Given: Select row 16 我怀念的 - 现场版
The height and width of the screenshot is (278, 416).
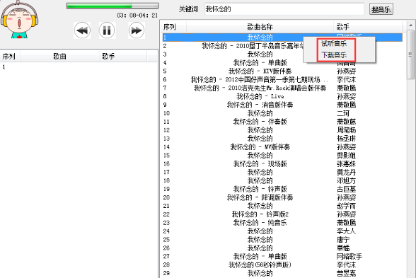Looking at the screenshot, I should pyautogui.click(x=282, y=163).
